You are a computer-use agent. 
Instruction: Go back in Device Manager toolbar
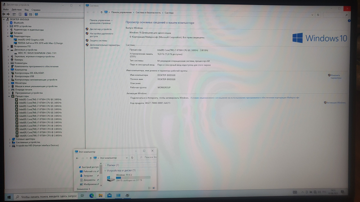[x=4, y=14]
